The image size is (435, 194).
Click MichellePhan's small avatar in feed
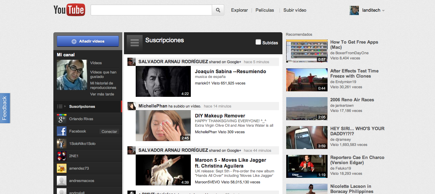tap(131, 106)
